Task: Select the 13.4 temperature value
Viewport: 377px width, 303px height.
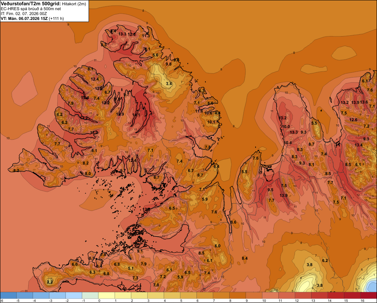Action: click(359, 145)
